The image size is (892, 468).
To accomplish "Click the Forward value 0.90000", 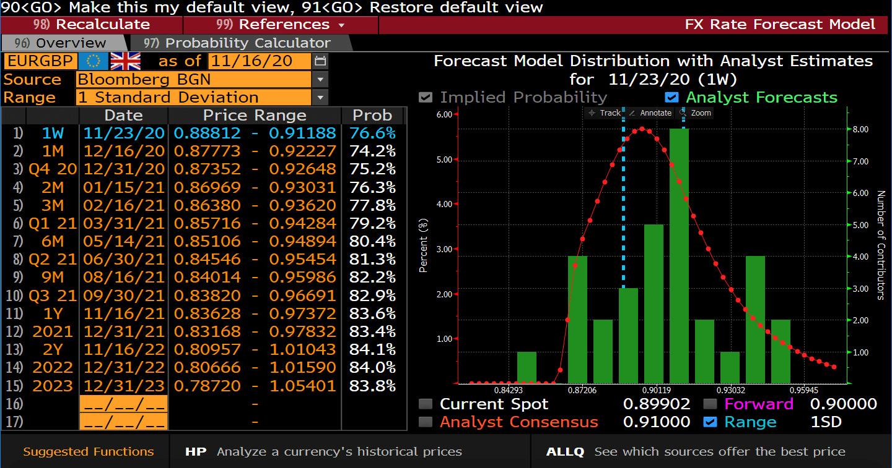I will pyautogui.click(x=844, y=404).
